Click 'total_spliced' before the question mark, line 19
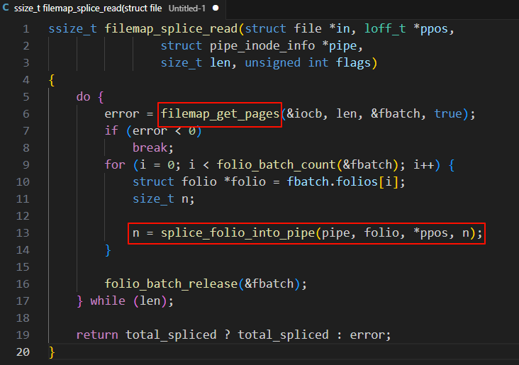This screenshot has width=519, height=365. tap(171, 335)
